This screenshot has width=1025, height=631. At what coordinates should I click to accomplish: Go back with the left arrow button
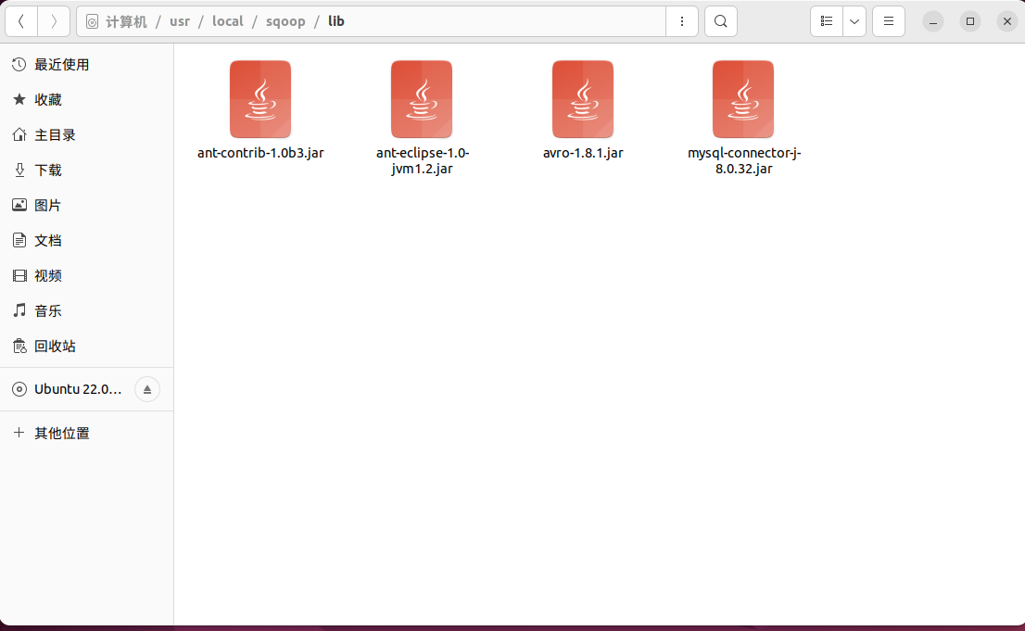pos(21,21)
